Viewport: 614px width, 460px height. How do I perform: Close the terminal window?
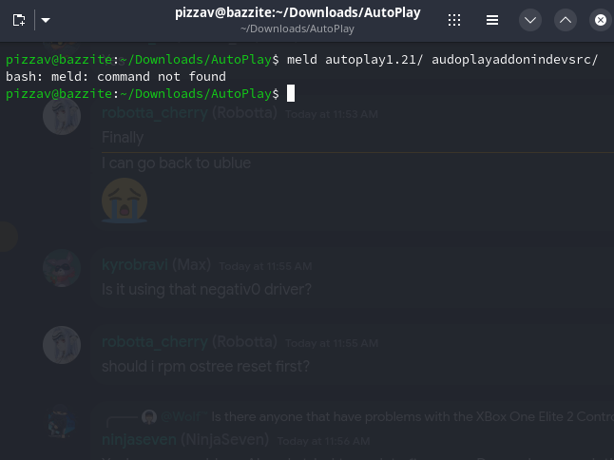(600, 20)
